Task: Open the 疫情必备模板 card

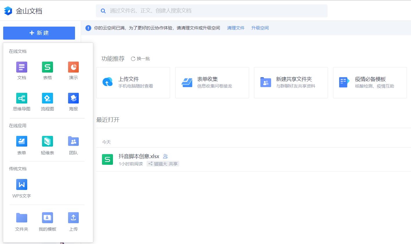Action: [x=370, y=82]
